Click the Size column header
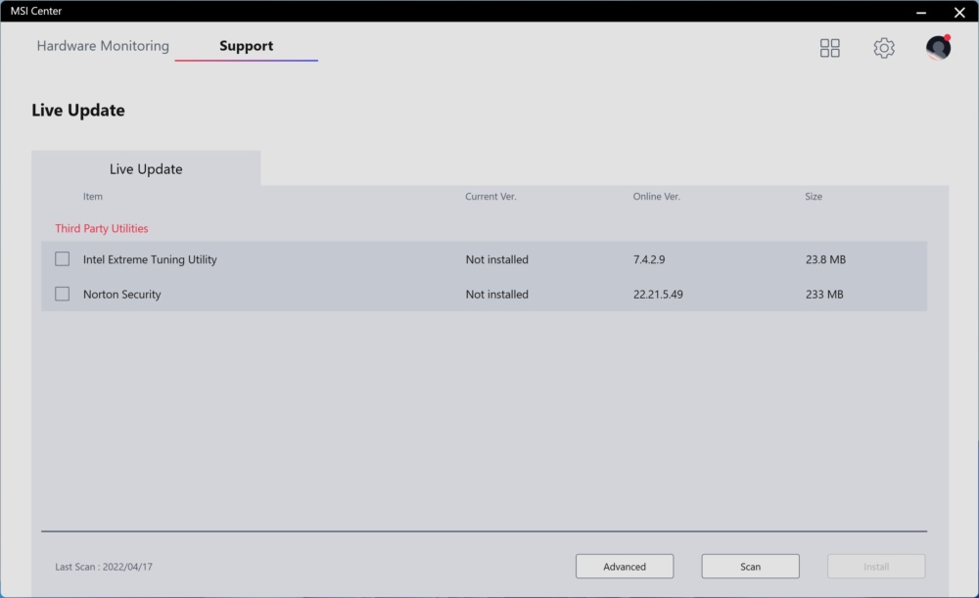 pos(814,197)
